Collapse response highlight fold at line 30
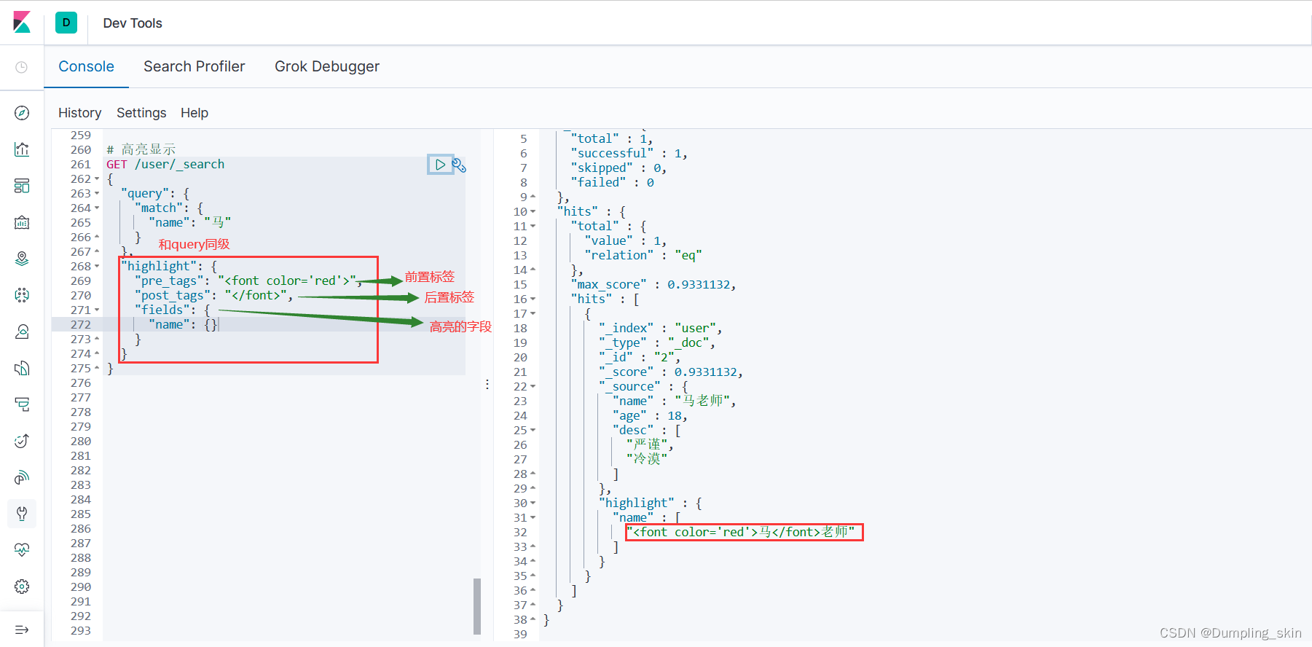The width and height of the screenshot is (1312, 647). click(533, 503)
